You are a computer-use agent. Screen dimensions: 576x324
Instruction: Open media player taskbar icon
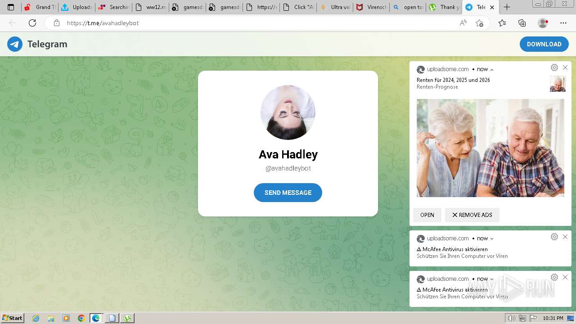pos(66,318)
